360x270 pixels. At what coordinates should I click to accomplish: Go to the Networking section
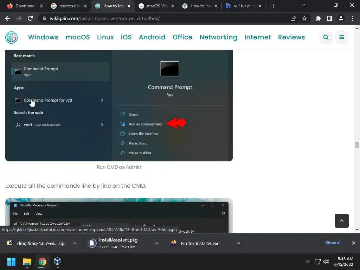click(218, 37)
